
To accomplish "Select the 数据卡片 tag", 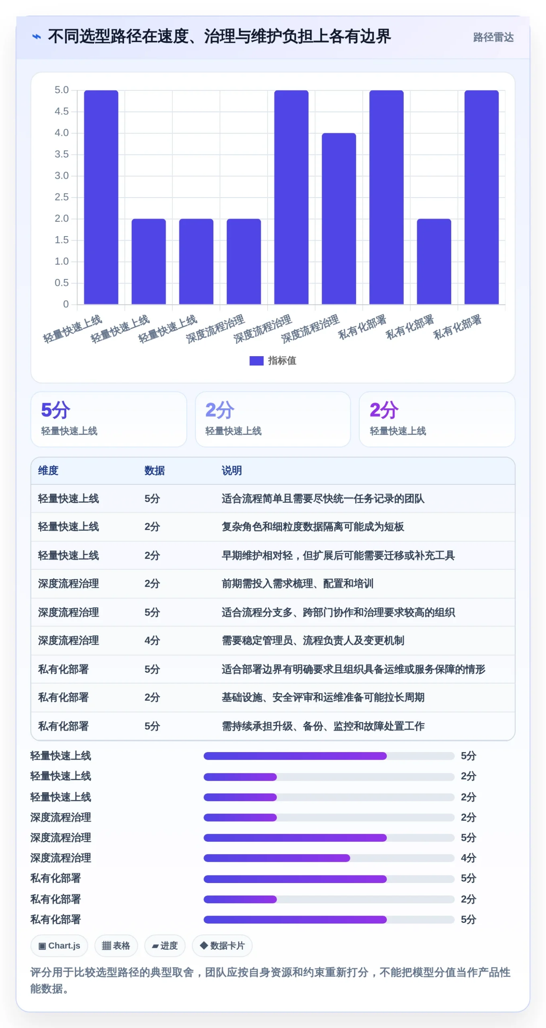I will point(222,946).
